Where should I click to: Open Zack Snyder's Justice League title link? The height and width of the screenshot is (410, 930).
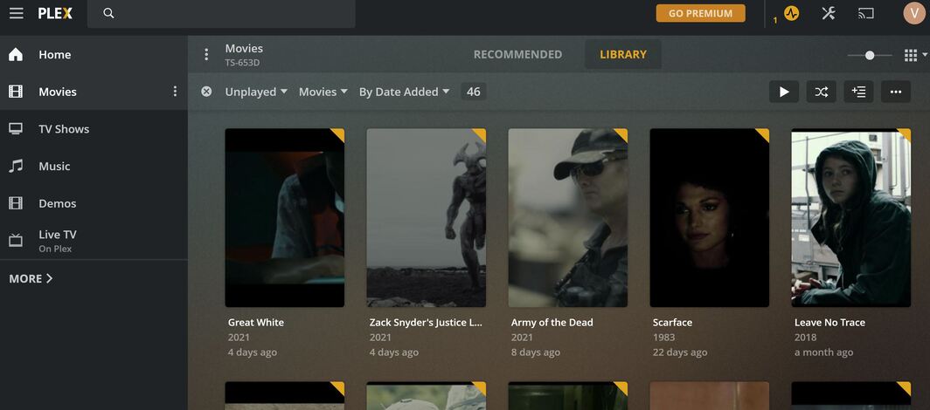[426, 323]
